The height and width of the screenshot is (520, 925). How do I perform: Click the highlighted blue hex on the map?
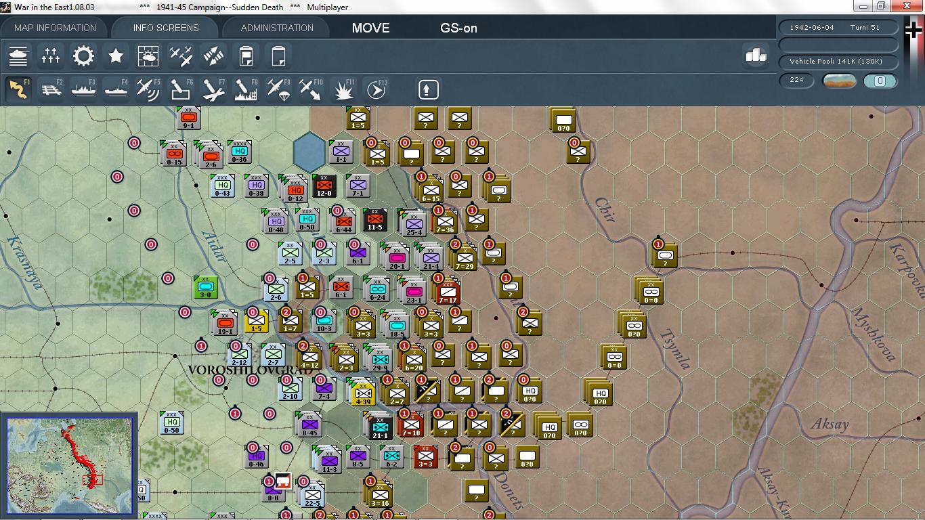pos(309,151)
